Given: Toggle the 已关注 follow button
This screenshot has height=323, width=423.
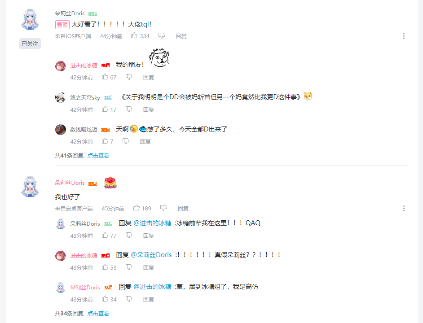Looking at the screenshot, I should coord(30,44).
